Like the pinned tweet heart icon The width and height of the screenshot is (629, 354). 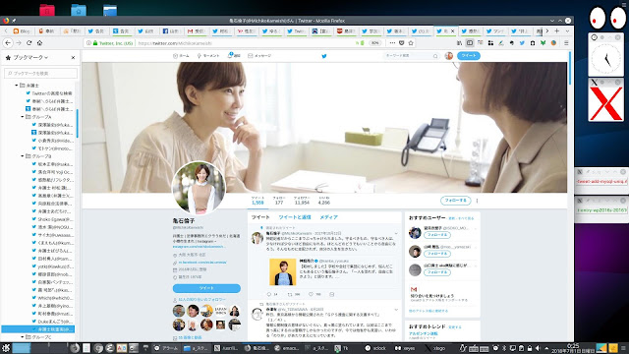pyautogui.click(x=311, y=294)
